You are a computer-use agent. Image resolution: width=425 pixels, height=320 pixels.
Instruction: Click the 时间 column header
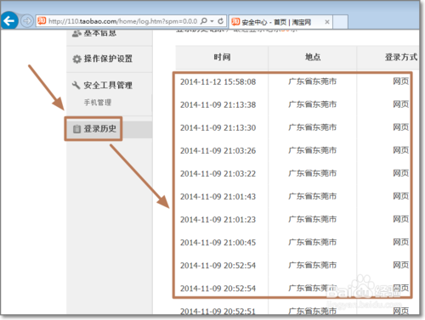coord(222,57)
